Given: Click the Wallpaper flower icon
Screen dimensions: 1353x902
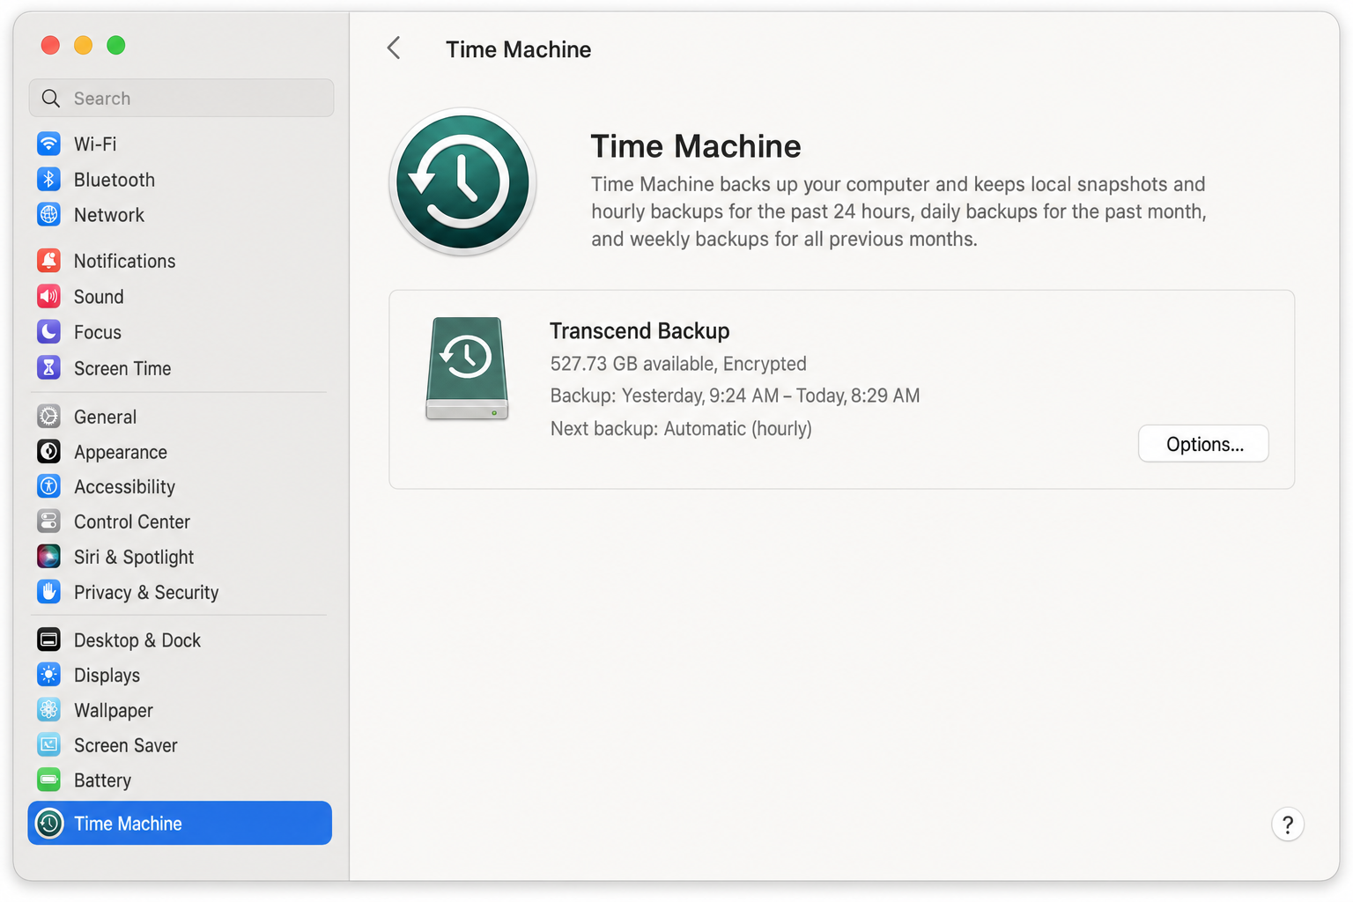Looking at the screenshot, I should 49,710.
